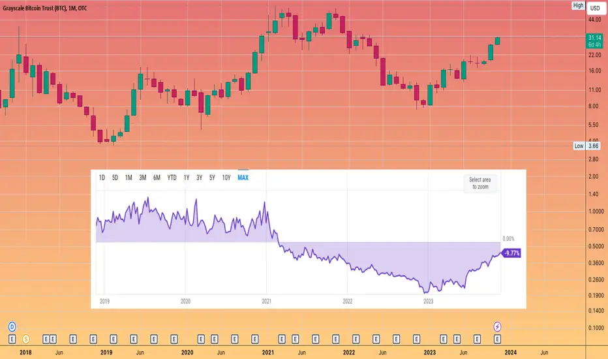Click the blue D dividend marker icon
The height and width of the screenshot is (359, 608).
pyautogui.click(x=12, y=327)
